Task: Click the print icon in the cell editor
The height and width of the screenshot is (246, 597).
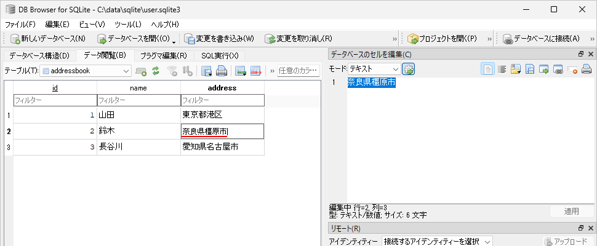Action: [x=587, y=69]
